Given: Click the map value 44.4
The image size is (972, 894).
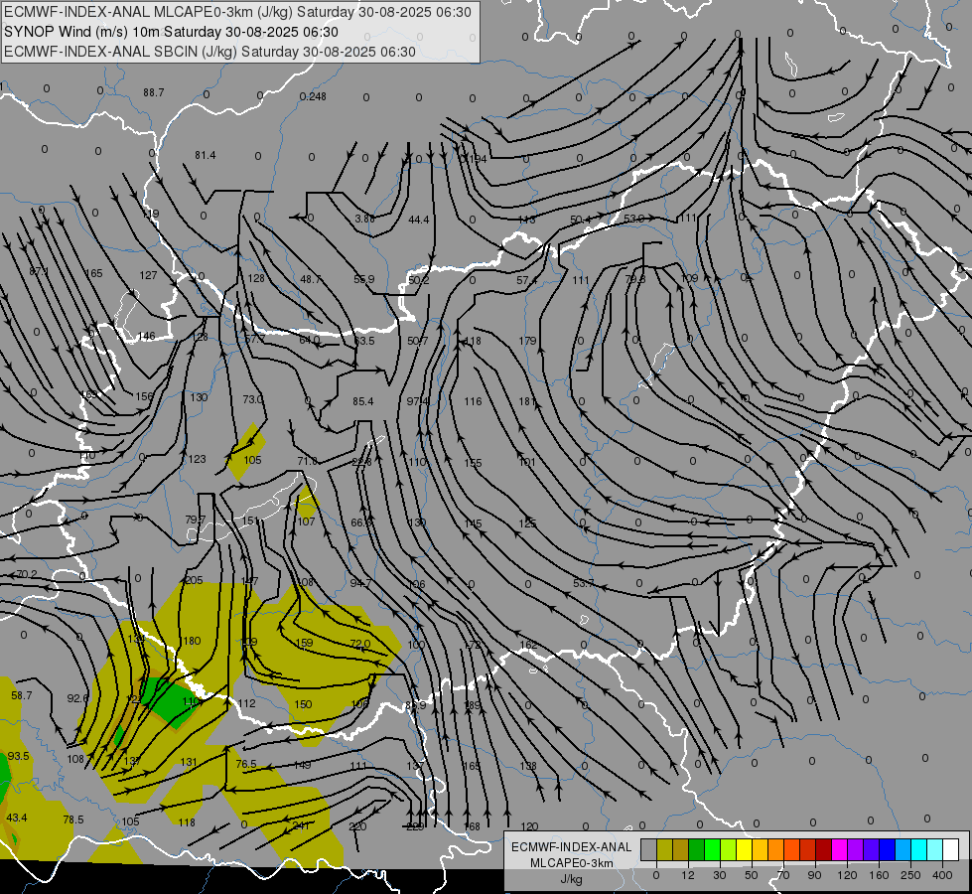Looking at the screenshot, I should pyautogui.click(x=418, y=220).
